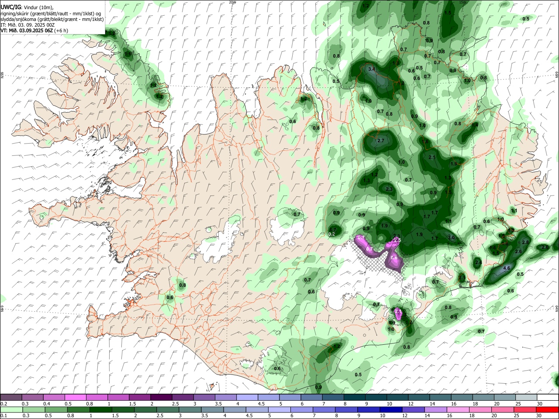The width and height of the screenshot is (559, 419).
Task: Click the 3.0 precipitation value on the map
Action: coord(451,237)
